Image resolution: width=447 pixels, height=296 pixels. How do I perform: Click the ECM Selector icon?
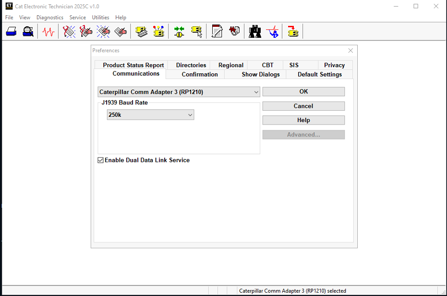click(196, 31)
